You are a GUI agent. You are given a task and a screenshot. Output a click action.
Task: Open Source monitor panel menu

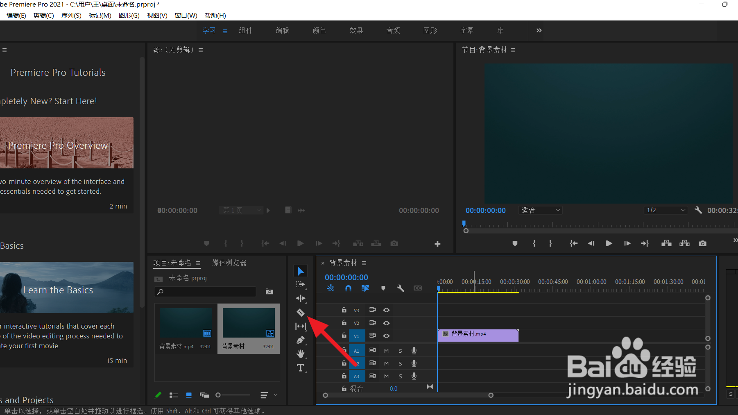tap(201, 50)
